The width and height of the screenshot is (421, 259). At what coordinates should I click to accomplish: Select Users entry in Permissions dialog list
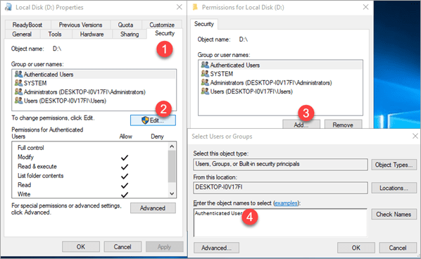pos(281,91)
